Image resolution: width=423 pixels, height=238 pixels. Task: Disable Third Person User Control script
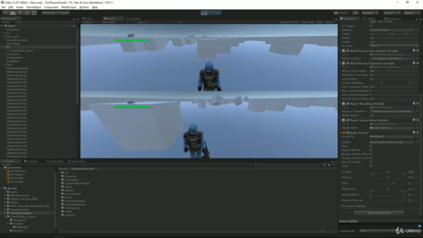click(x=348, y=51)
